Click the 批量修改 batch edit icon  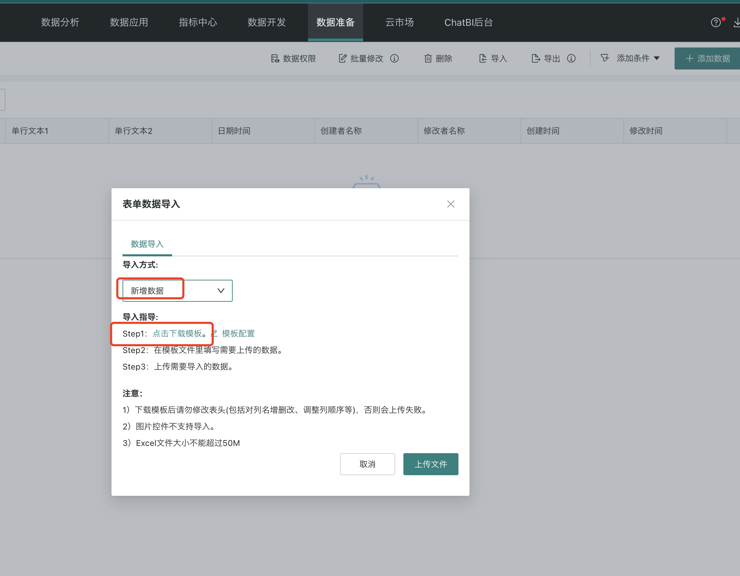[342, 58]
